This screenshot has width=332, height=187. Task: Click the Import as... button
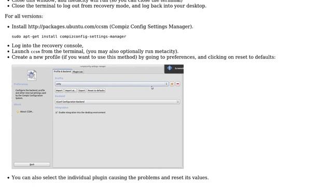tap(71, 90)
